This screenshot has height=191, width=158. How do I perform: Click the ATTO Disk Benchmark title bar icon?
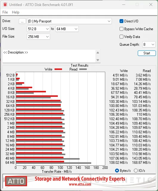[x=5, y=4]
